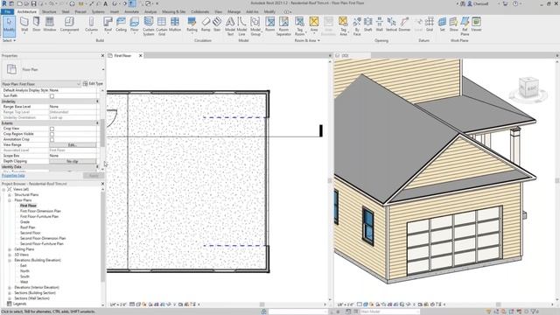This screenshot has height=315, width=560.
Task: Select the Area tool
Action: [x=314, y=24]
